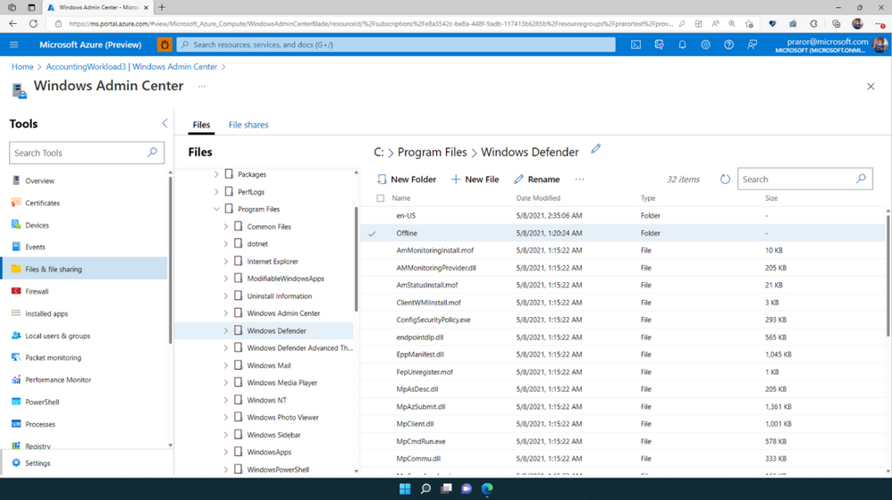Open Devices tool
892x500 pixels.
pyautogui.click(x=37, y=225)
